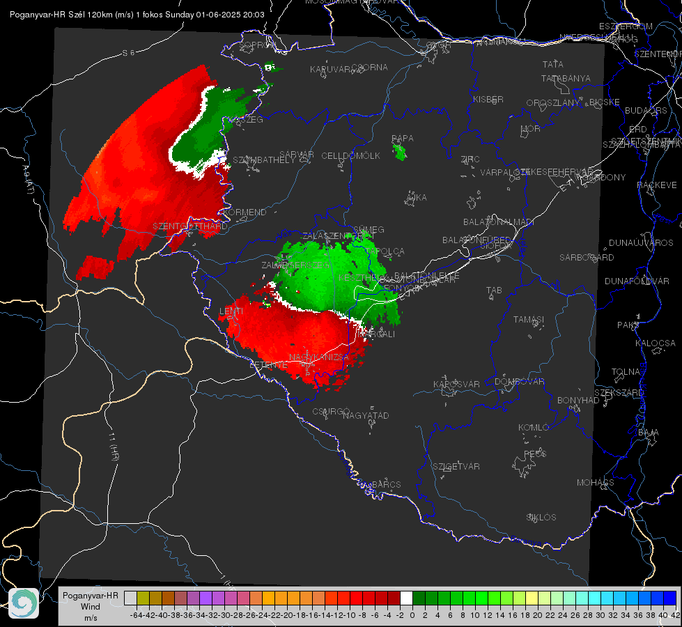The height and width of the screenshot is (627, 682).
Task: Click the BARCS town label
Action: coord(386,484)
